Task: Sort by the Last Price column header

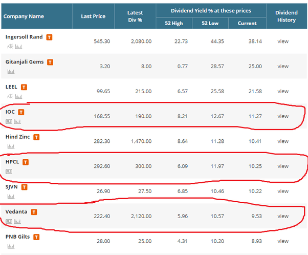Action: coord(93,16)
